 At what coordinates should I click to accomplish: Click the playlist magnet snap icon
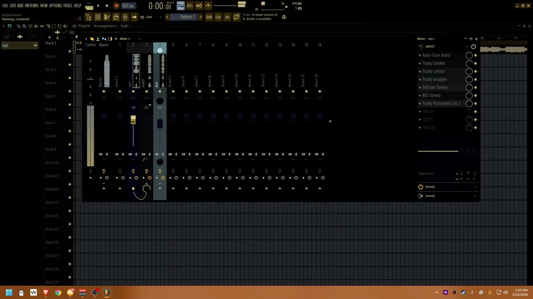pyautogui.click(x=10, y=26)
